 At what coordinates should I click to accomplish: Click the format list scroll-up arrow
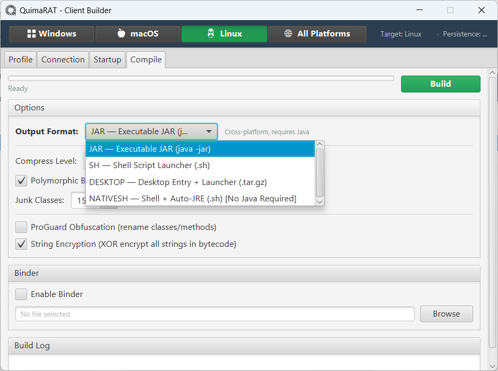point(319,145)
